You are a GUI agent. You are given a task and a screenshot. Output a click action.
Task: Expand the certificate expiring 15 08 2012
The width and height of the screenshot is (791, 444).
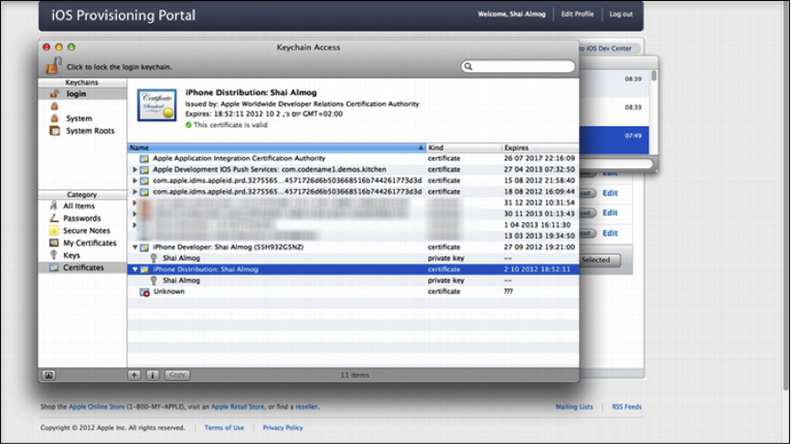[x=134, y=181]
